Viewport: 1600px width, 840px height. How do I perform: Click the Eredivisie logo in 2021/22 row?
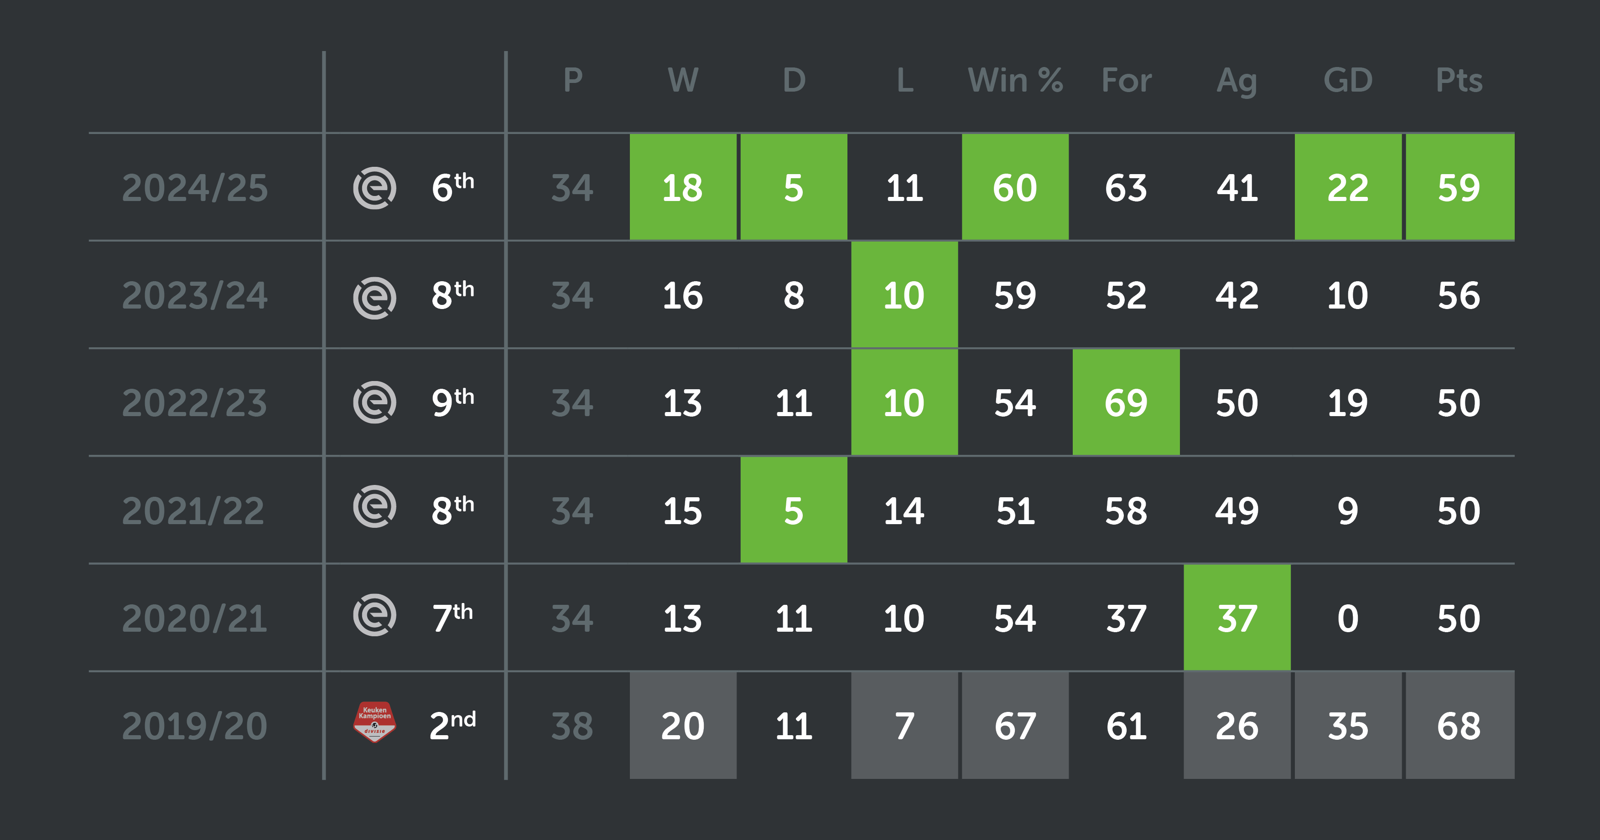[374, 507]
